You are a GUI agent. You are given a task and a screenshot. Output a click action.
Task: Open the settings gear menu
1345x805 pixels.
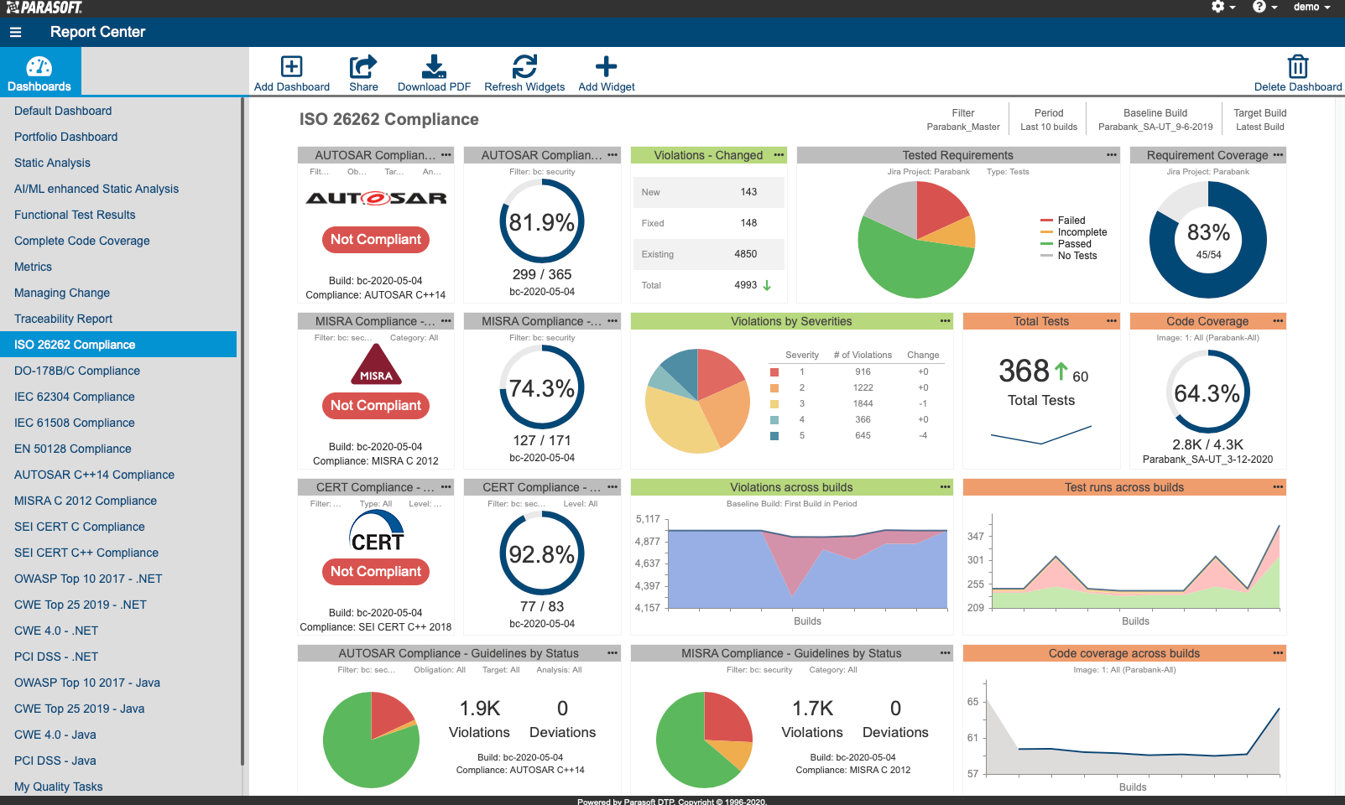tap(1223, 7)
